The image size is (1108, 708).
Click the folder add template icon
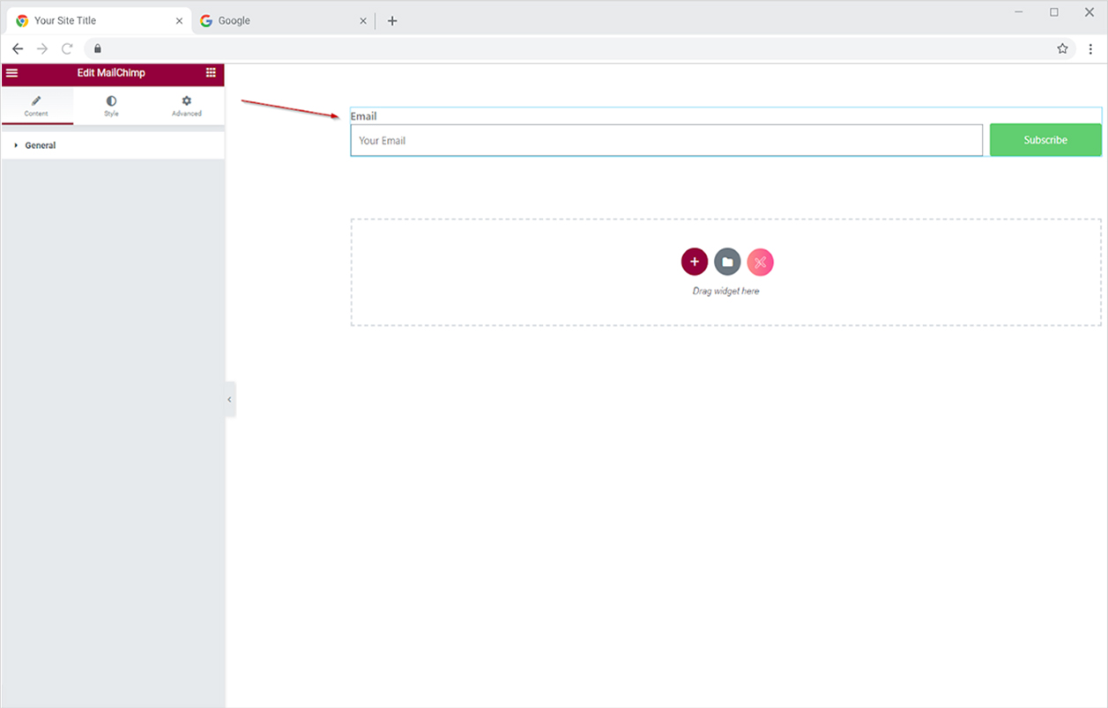727,262
